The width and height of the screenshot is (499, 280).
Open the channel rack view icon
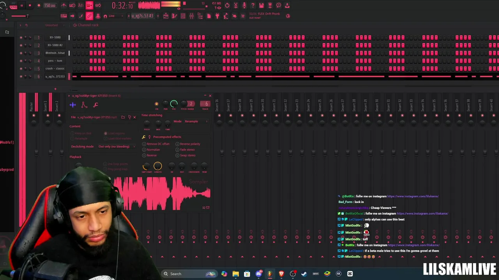click(x=183, y=16)
